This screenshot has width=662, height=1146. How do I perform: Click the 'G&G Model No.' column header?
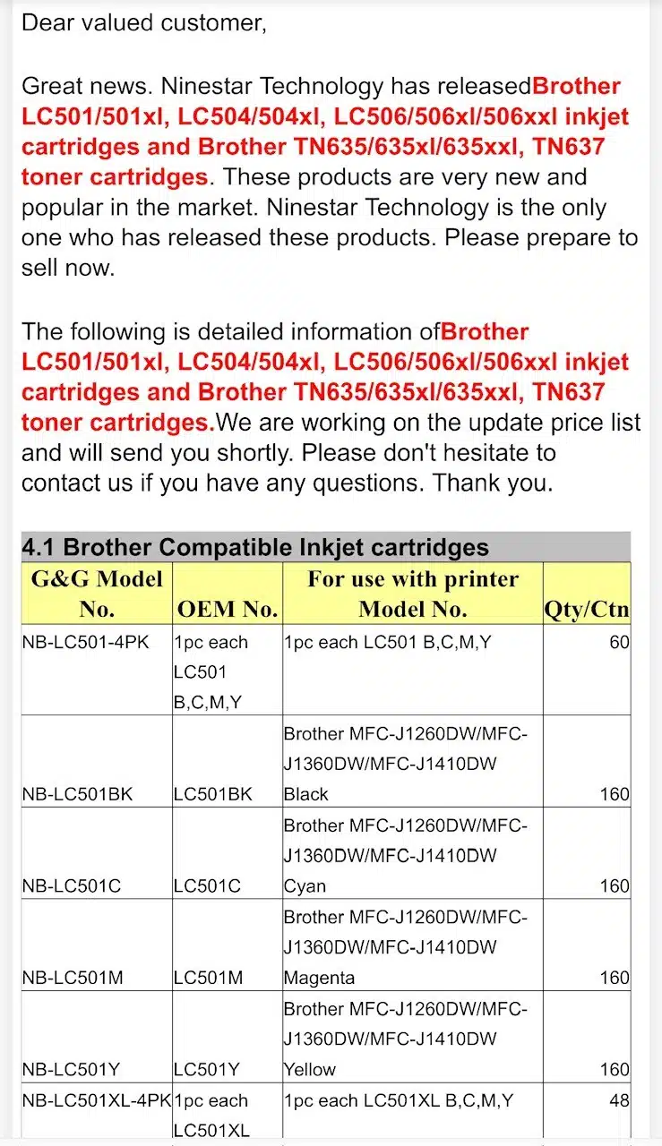click(97, 594)
